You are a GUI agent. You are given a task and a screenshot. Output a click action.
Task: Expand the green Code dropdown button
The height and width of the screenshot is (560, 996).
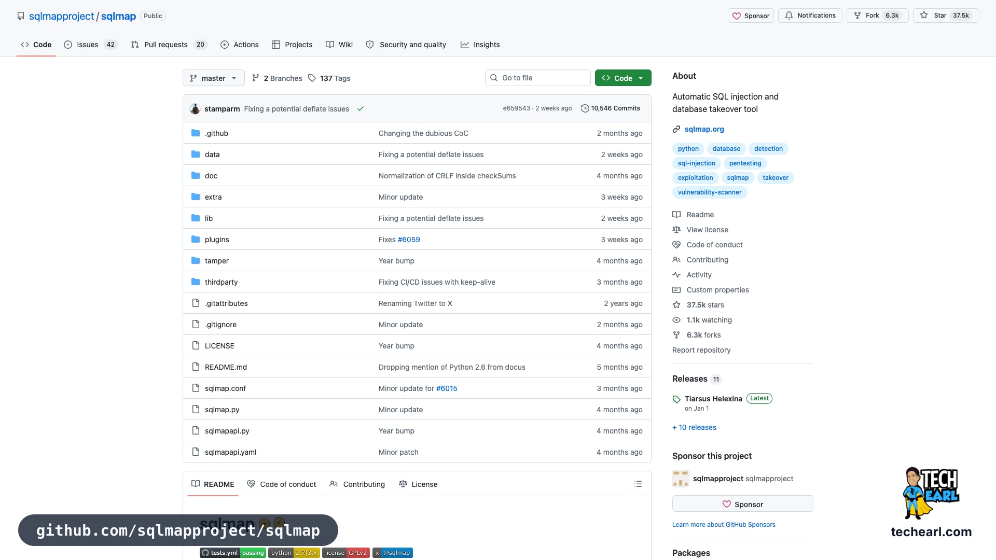click(x=623, y=78)
